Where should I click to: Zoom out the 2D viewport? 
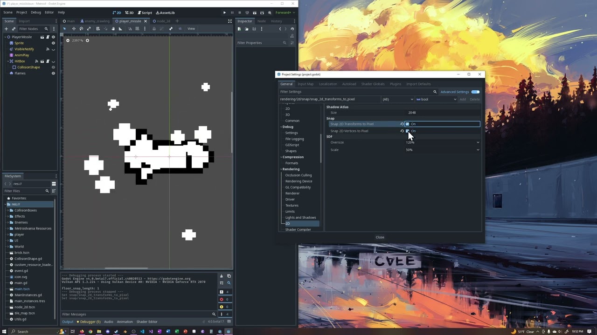coord(68,40)
